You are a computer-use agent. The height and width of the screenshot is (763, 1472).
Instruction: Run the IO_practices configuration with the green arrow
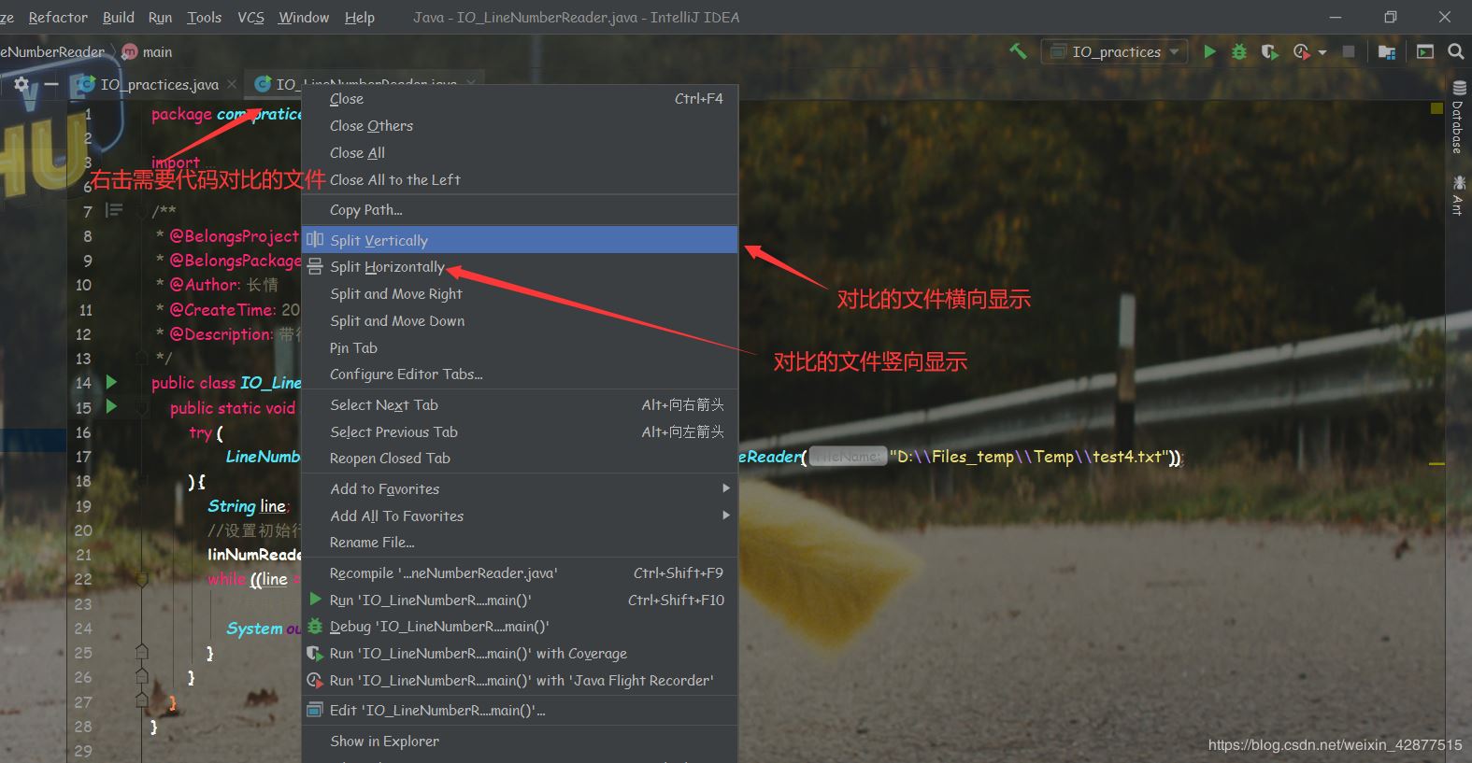(1209, 51)
